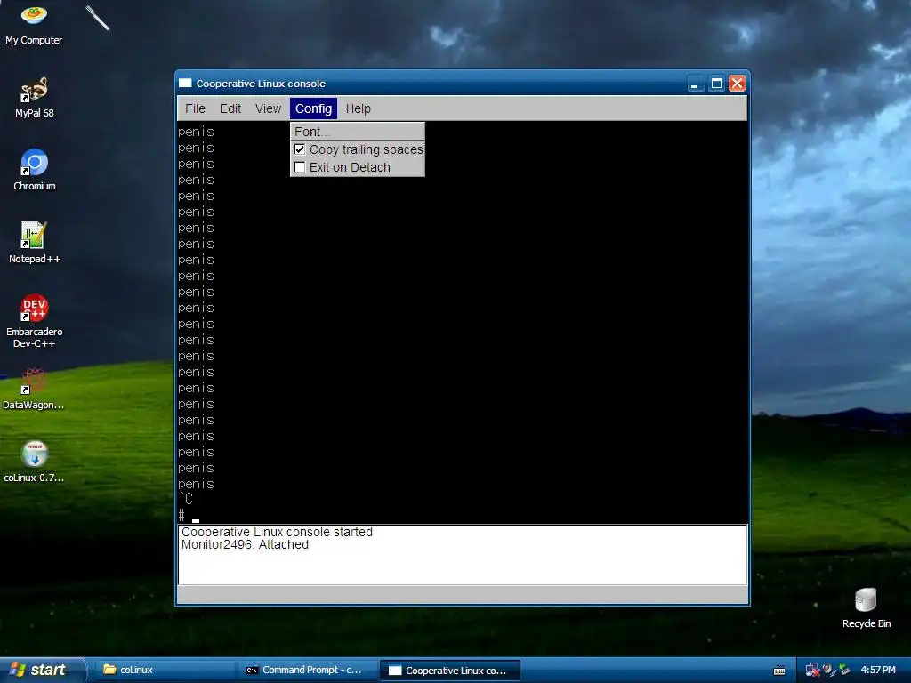Maximize the Cooperative Linux console window
This screenshot has height=683, width=911.
(x=716, y=84)
